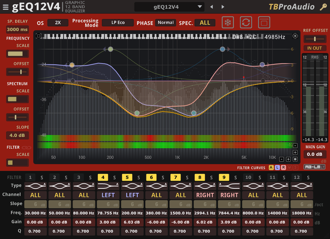Click filter 5 frequency 200.00 Hz field
Screen dimensions: 330x239
point(132,213)
